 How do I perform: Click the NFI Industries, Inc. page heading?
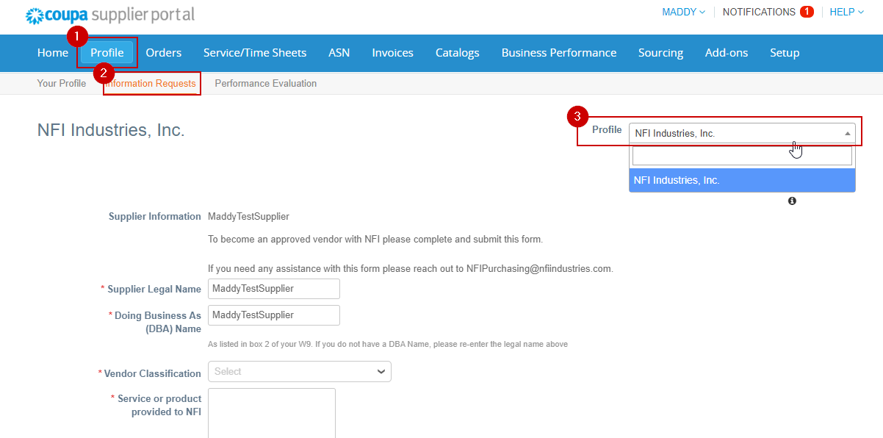111,131
